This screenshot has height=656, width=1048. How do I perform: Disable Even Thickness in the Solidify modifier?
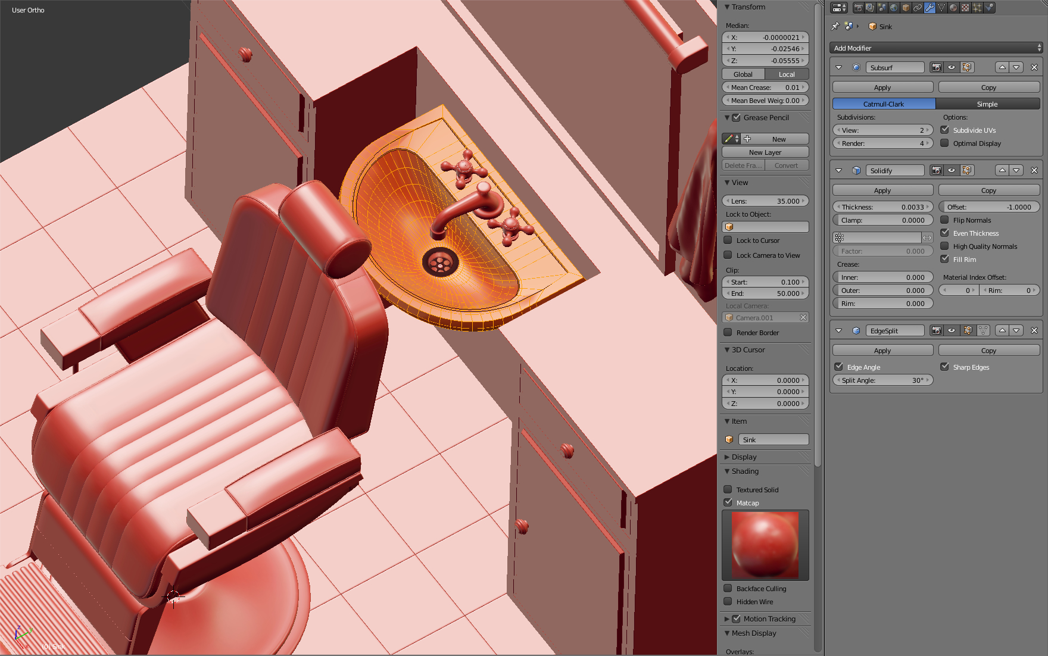pos(945,233)
